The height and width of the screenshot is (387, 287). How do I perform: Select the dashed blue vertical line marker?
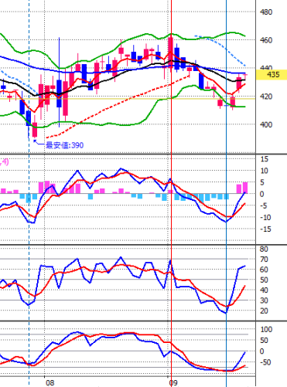[x=29, y=193]
